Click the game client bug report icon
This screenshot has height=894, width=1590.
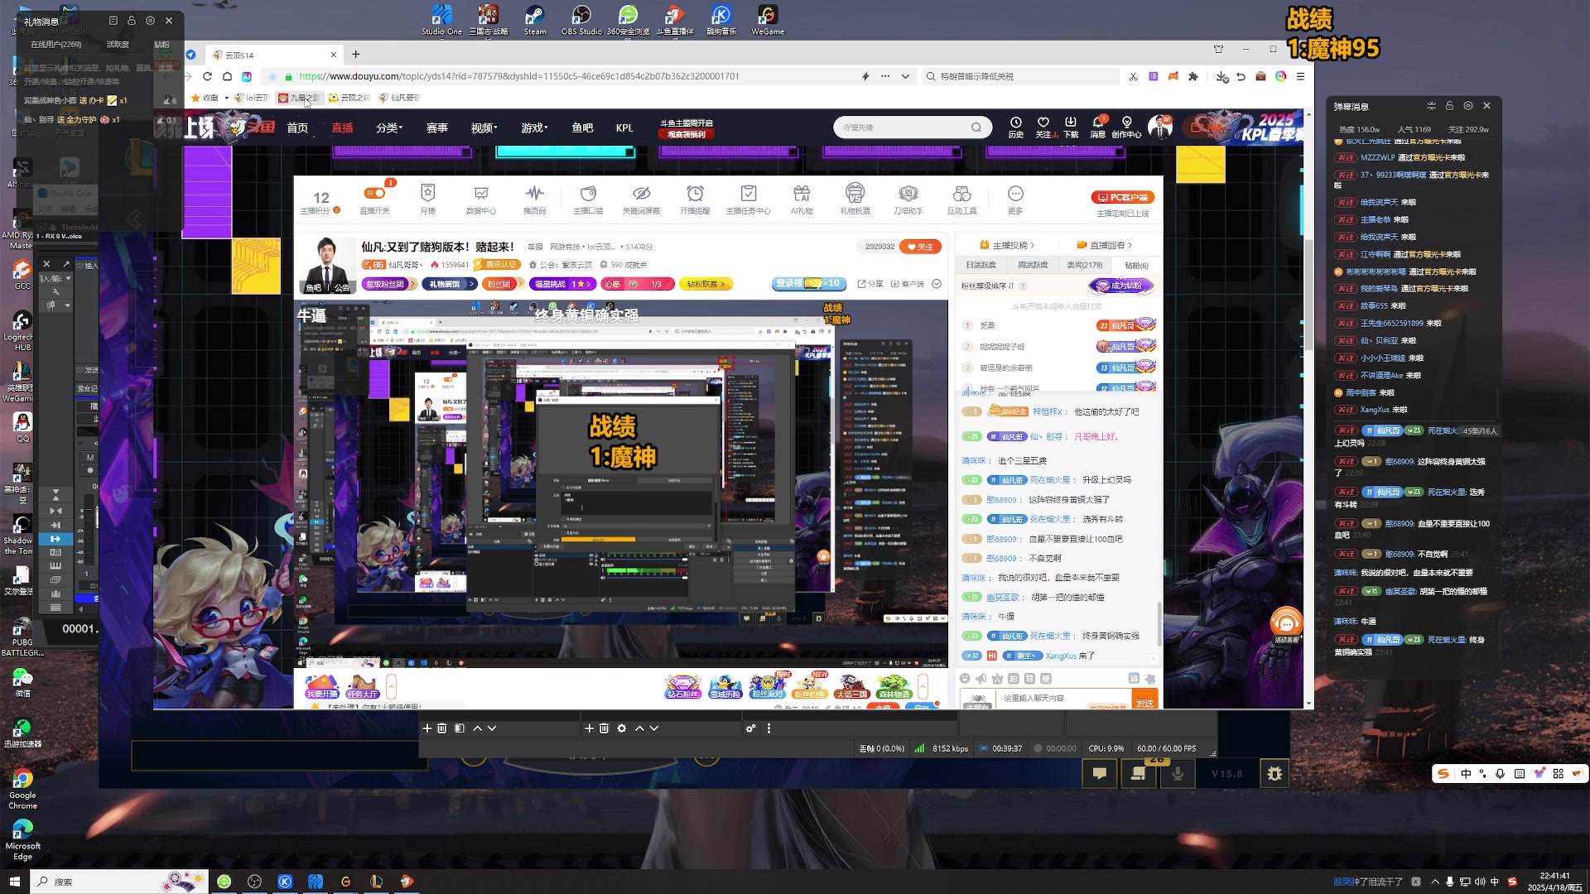coord(1274,773)
